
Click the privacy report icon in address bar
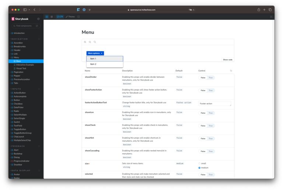[x=190, y=10]
